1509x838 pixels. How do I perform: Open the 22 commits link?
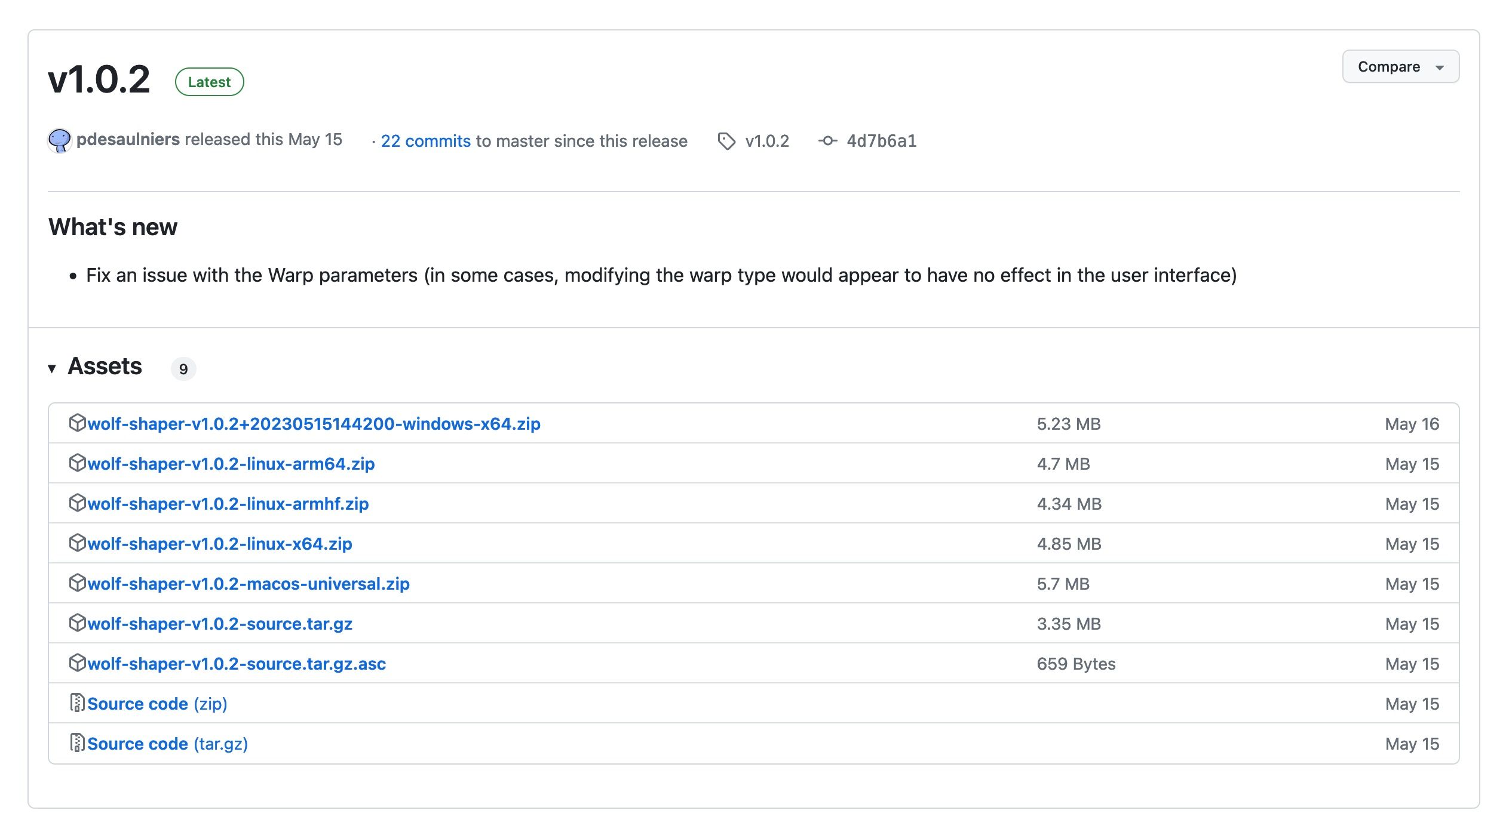[x=426, y=141]
